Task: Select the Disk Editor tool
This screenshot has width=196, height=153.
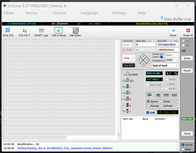Action: (x=76, y=32)
